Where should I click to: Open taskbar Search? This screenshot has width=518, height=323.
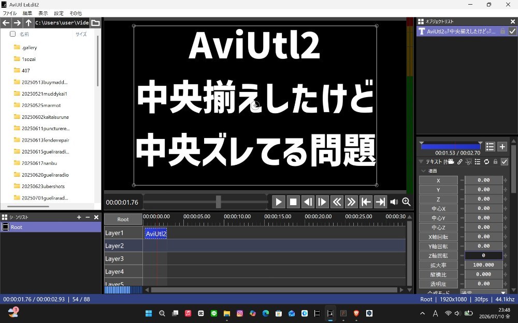click(x=162, y=313)
